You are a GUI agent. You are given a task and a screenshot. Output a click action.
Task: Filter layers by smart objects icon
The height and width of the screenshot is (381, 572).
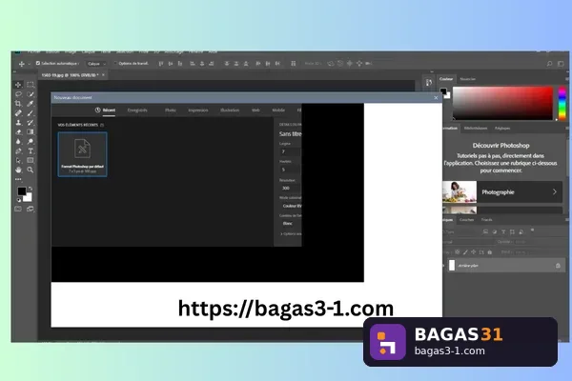coord(521,231)
